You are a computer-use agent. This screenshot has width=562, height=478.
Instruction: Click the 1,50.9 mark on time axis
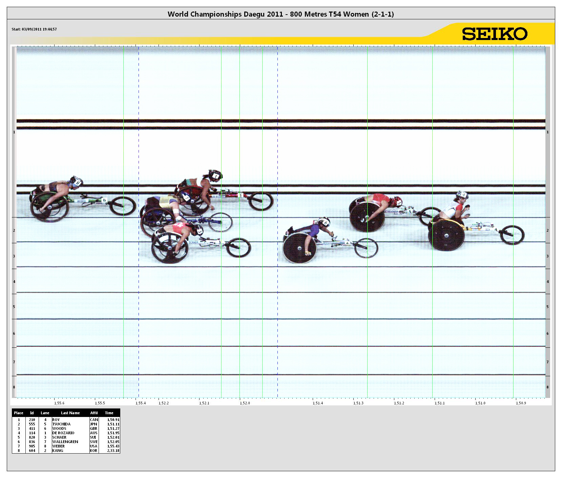[x=521, y=403]
